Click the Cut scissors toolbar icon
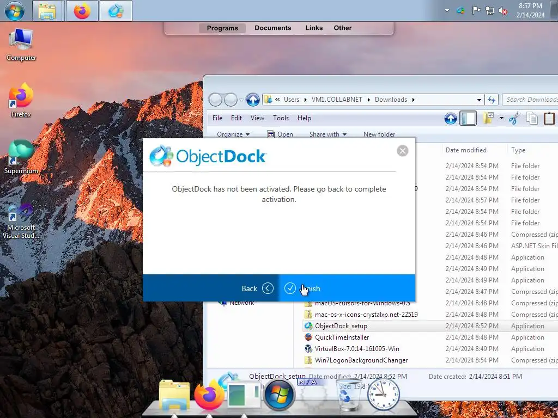 point(514,118)
